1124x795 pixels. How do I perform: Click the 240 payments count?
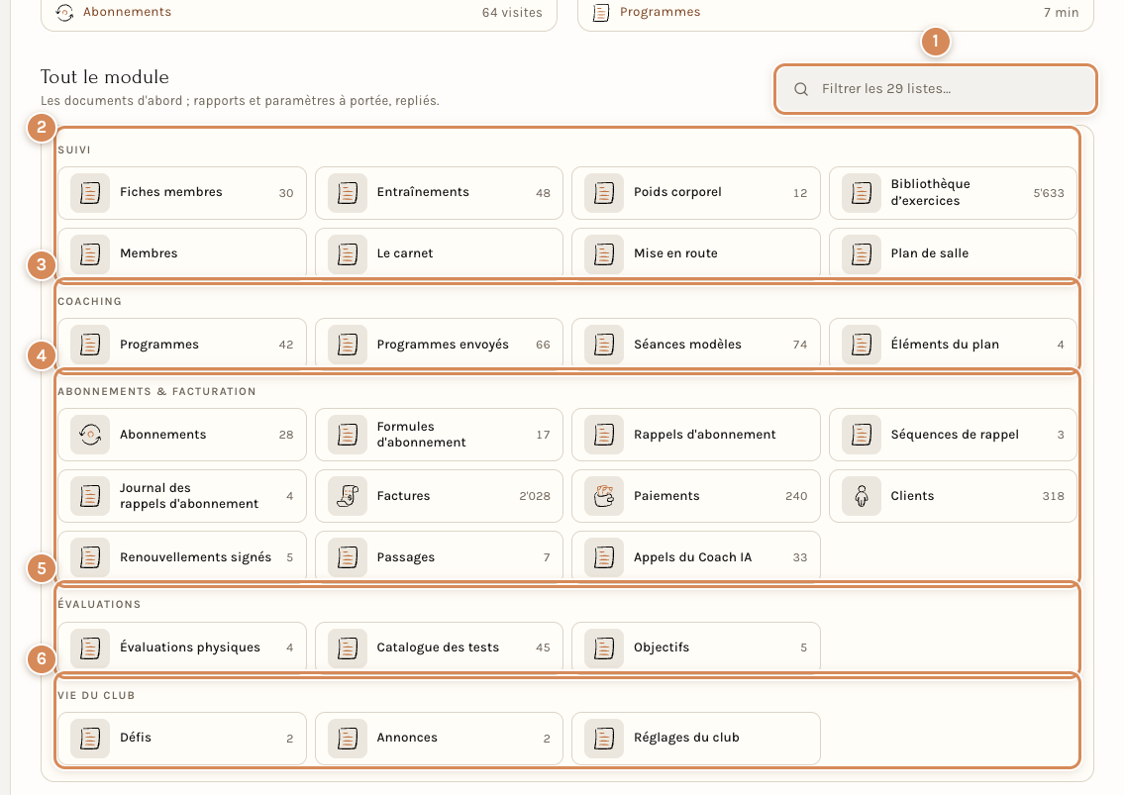pyautogui.click(x=796, y=496)
